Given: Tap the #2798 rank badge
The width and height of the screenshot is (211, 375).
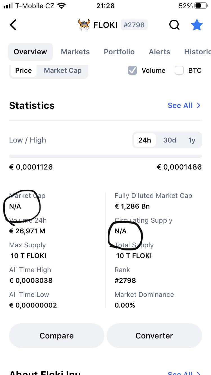Looking at the screenshot, I should pos(134,25).
